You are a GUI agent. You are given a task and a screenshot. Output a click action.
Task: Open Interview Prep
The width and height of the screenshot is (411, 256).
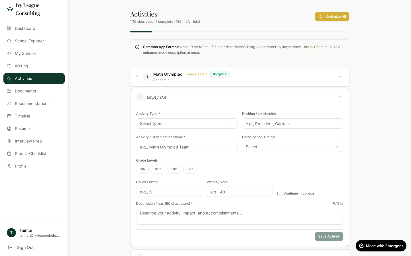pyautogui.click(x=34, y=141)
